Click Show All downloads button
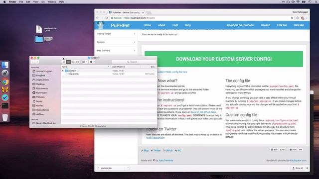The height and width of the screenshot is (179, 319). 298,168
